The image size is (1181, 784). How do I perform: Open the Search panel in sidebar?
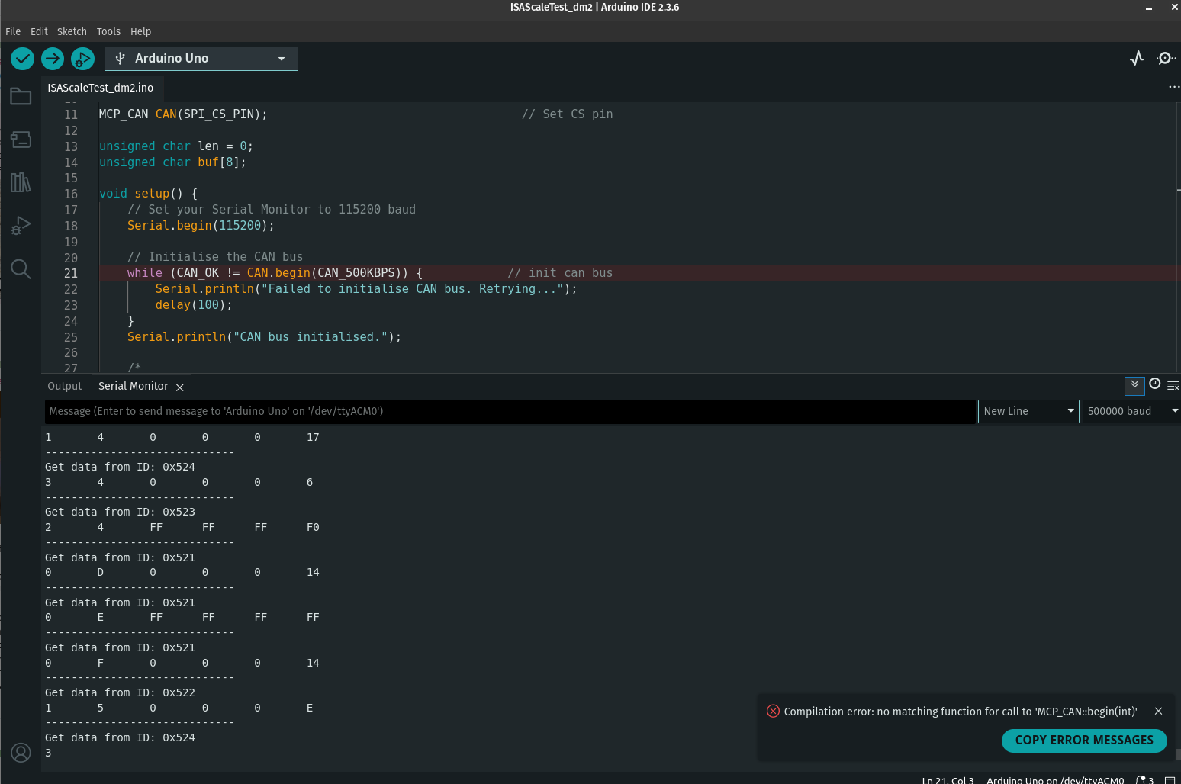(21, 268)
